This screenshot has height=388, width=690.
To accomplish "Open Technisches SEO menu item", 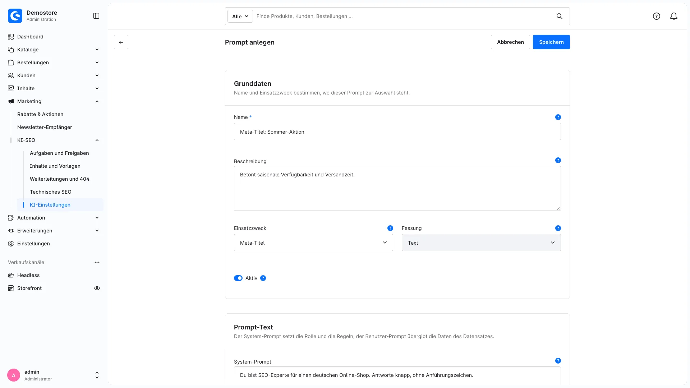I will 51,192.
